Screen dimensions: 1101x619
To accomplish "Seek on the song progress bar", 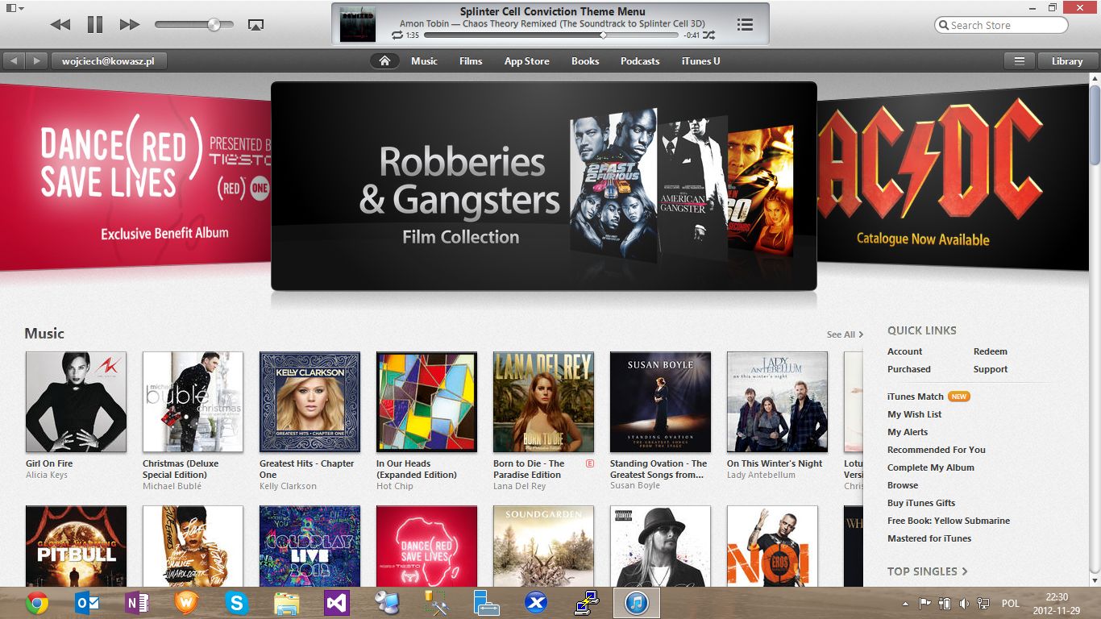I will (x=550, y=35).
